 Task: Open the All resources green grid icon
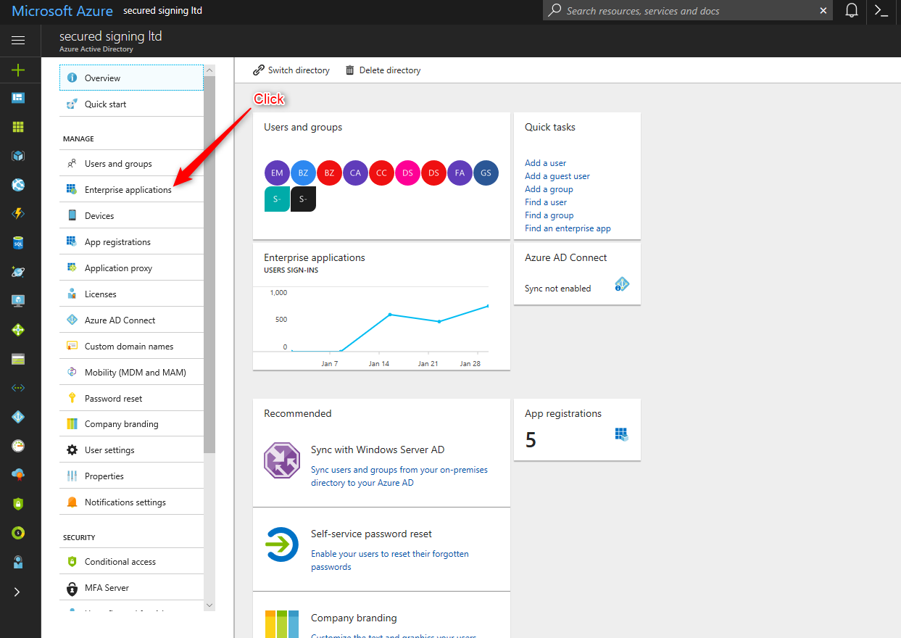pyautogui.click(x=18, y=127)
